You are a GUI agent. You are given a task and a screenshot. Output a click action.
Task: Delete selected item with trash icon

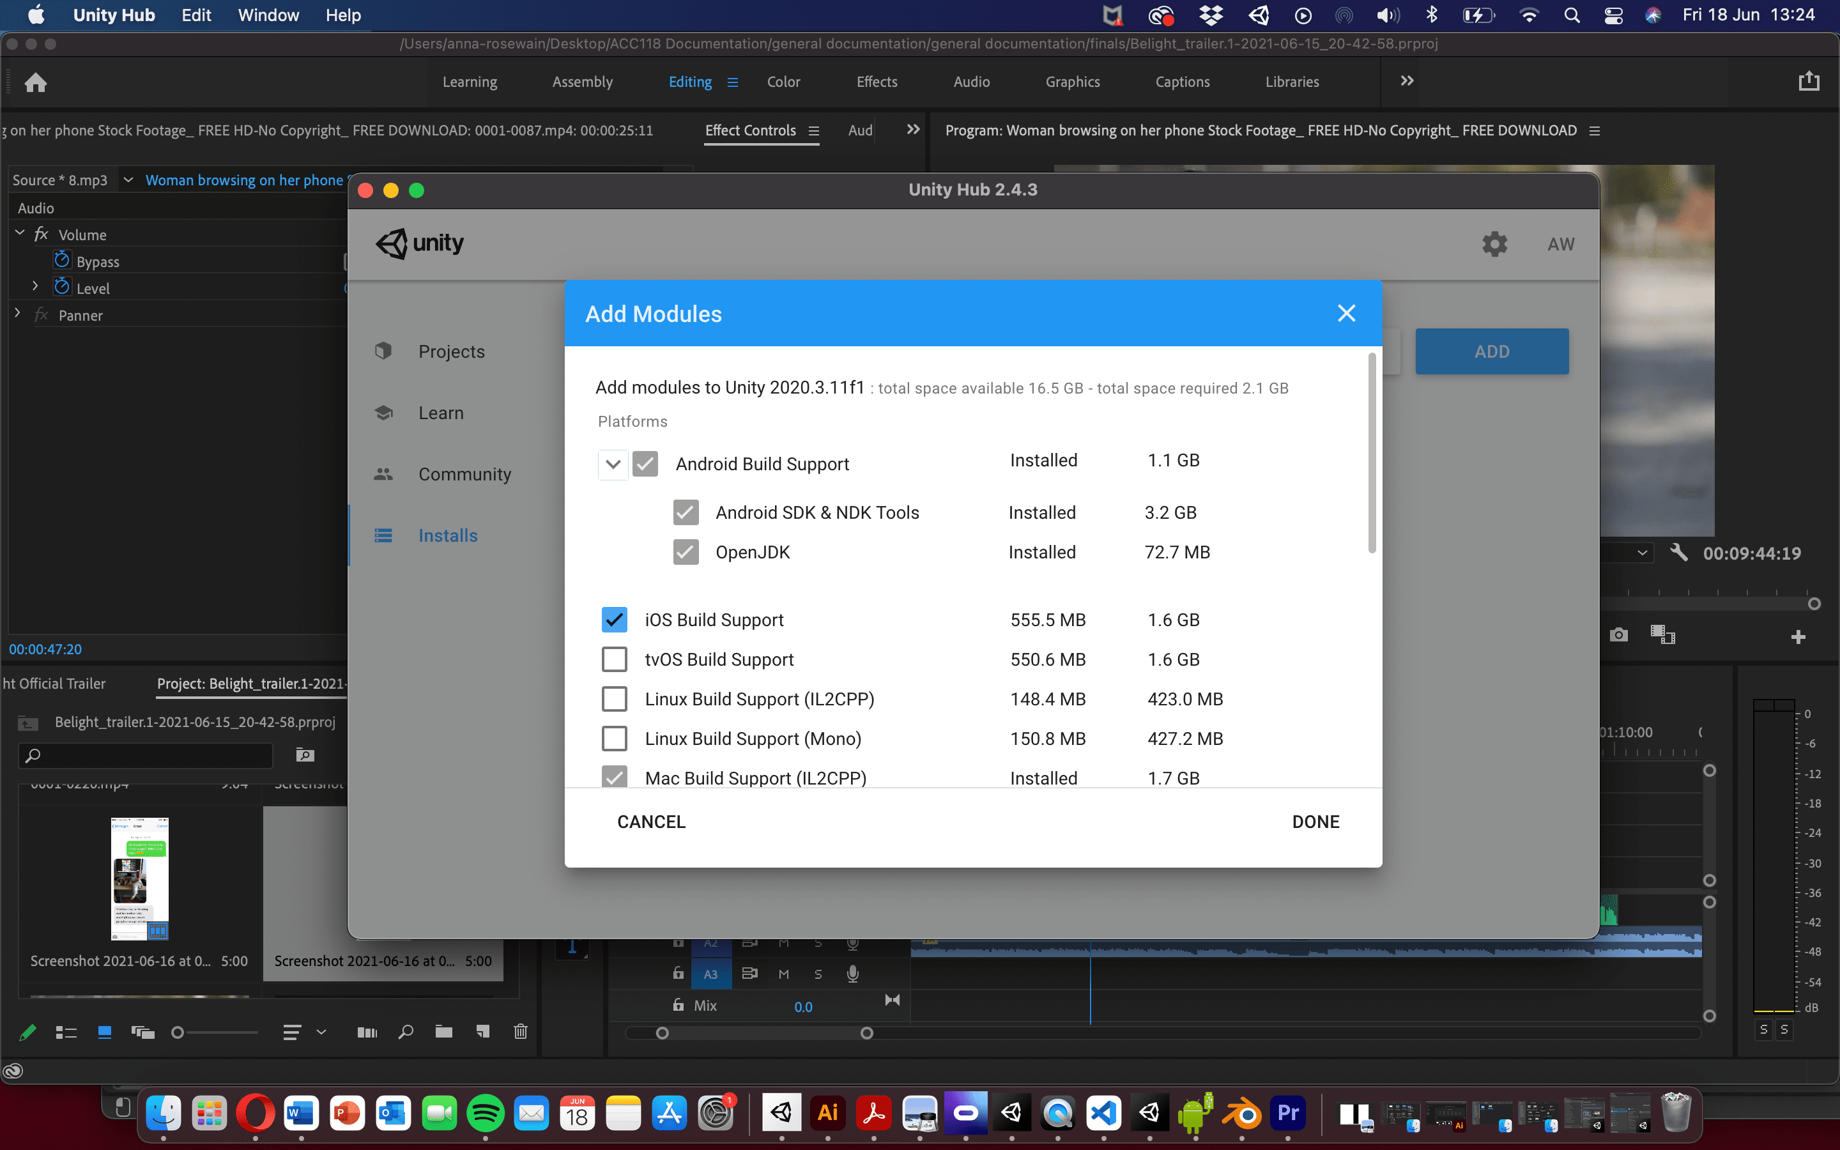(x=521, y=1031)
